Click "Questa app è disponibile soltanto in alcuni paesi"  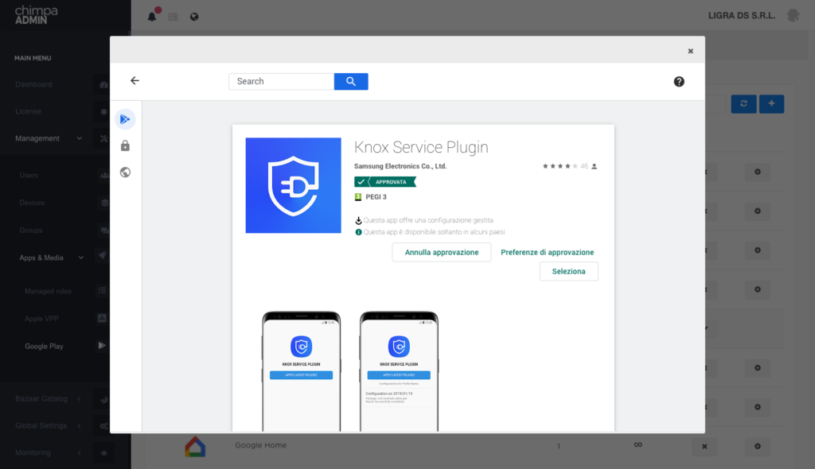point(434,232)
